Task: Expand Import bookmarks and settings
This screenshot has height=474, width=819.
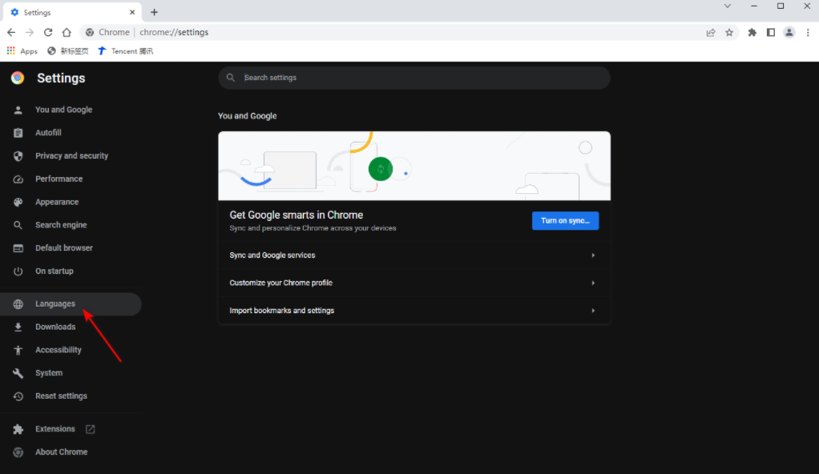Action: pyautogui.click(x=414, y=311)
